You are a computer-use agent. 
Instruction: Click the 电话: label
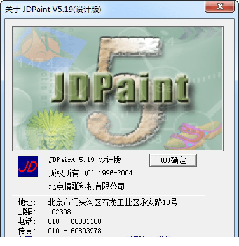tap(27, 221)
